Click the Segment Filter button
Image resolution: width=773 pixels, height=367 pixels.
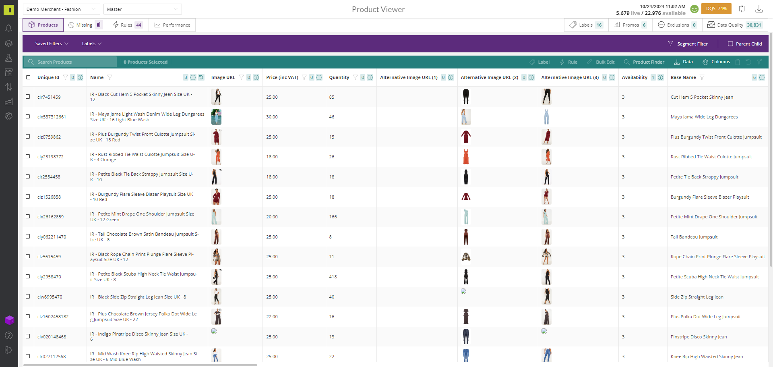coord(688,44)
